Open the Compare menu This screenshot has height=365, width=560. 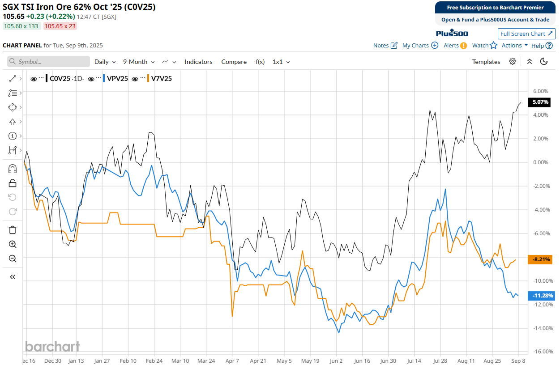coord(234,62)
